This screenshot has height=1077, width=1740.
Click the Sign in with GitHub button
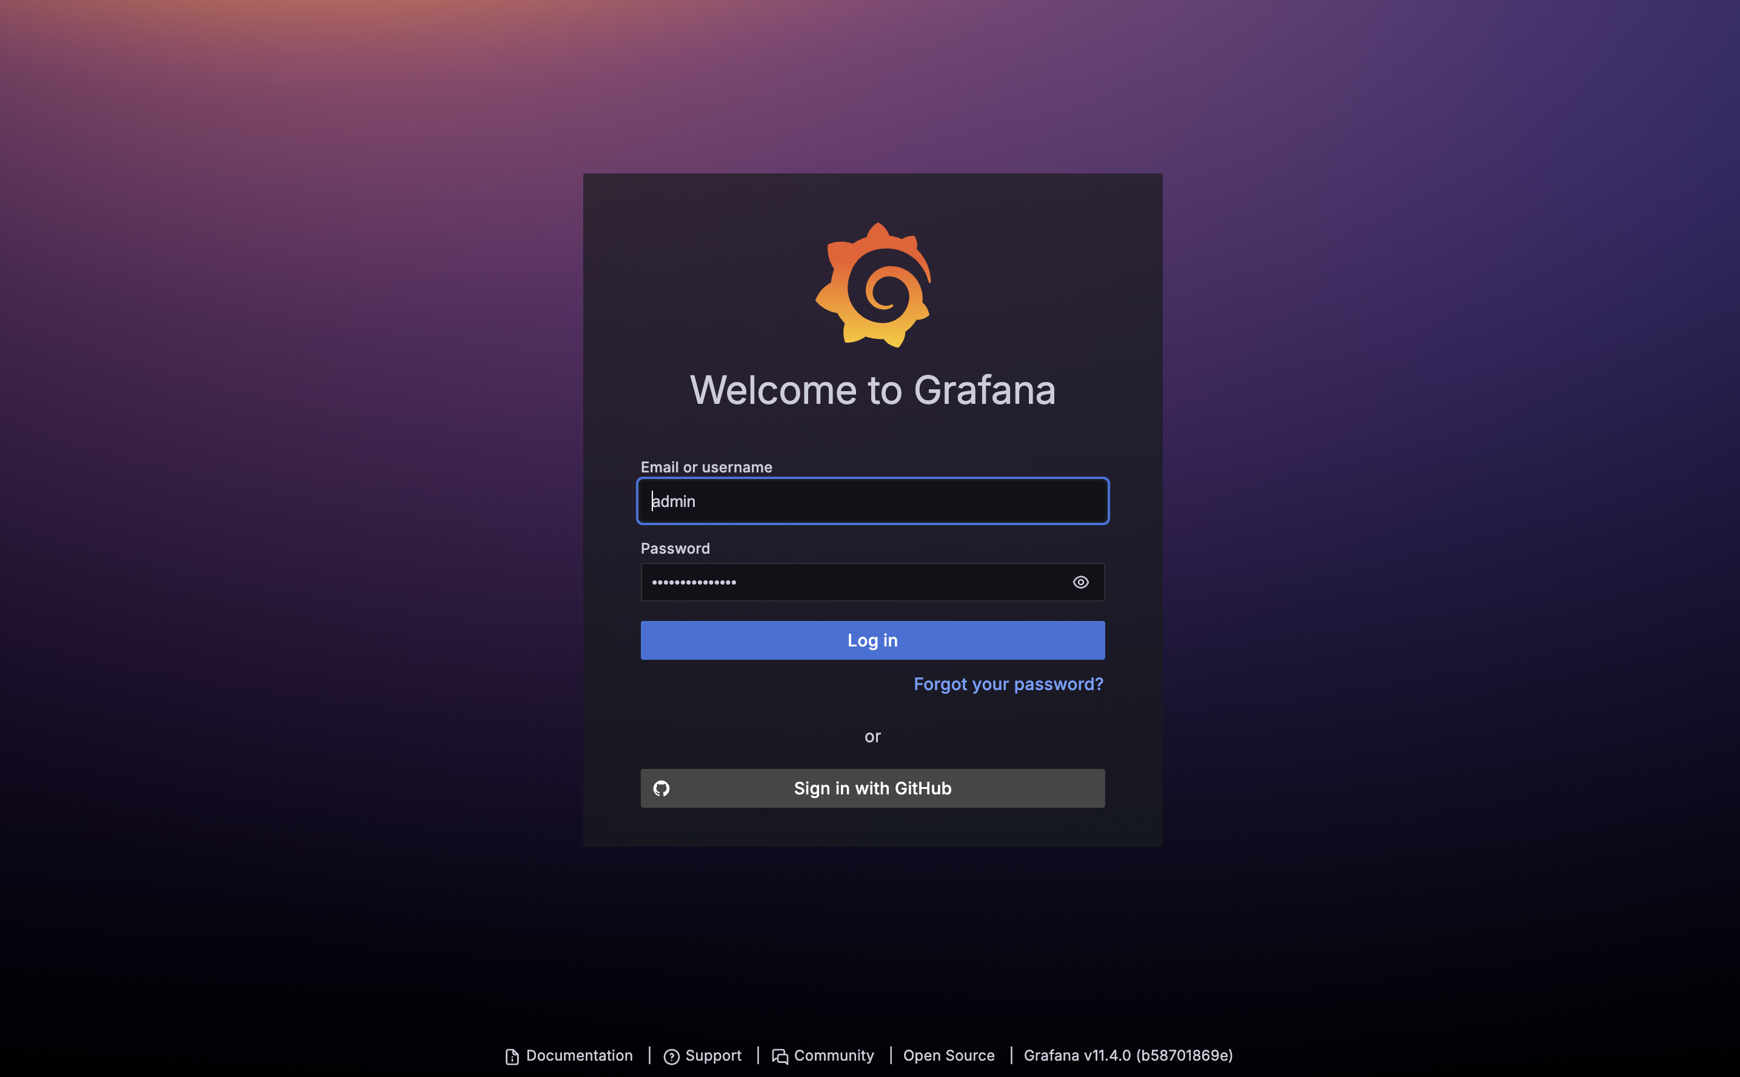872,787
